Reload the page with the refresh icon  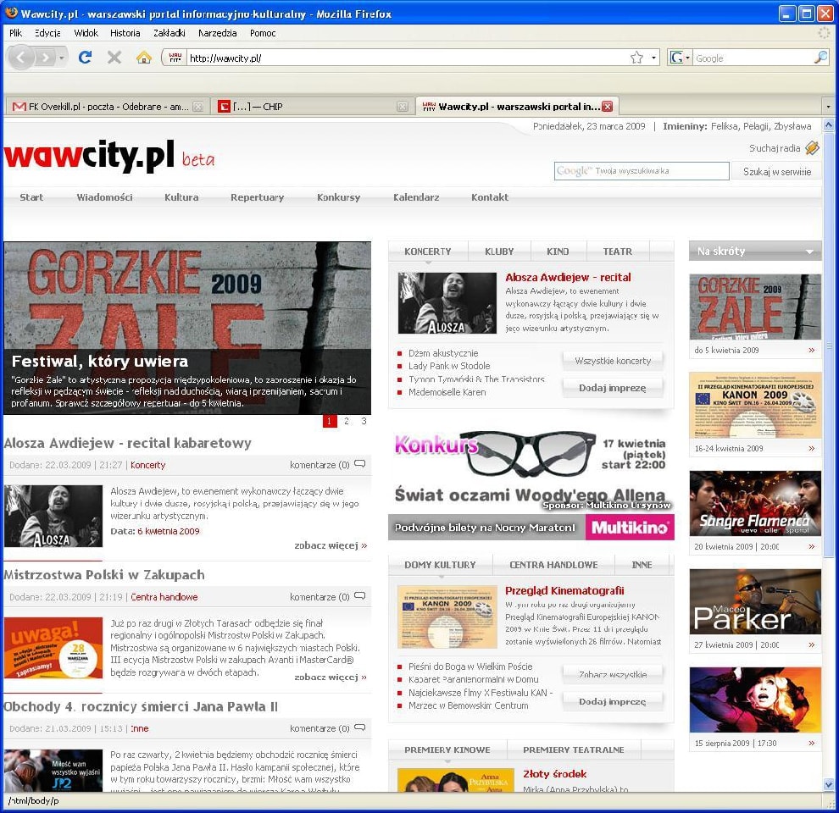pyautogui.click(x=85, y=57)
